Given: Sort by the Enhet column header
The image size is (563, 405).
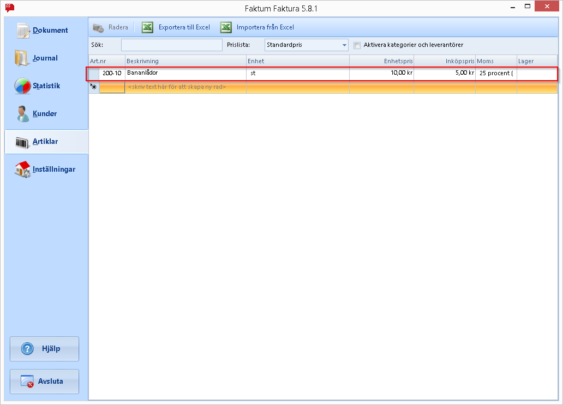Looking at the screenshot, I should pyautogui.click(x=298, y=61).
